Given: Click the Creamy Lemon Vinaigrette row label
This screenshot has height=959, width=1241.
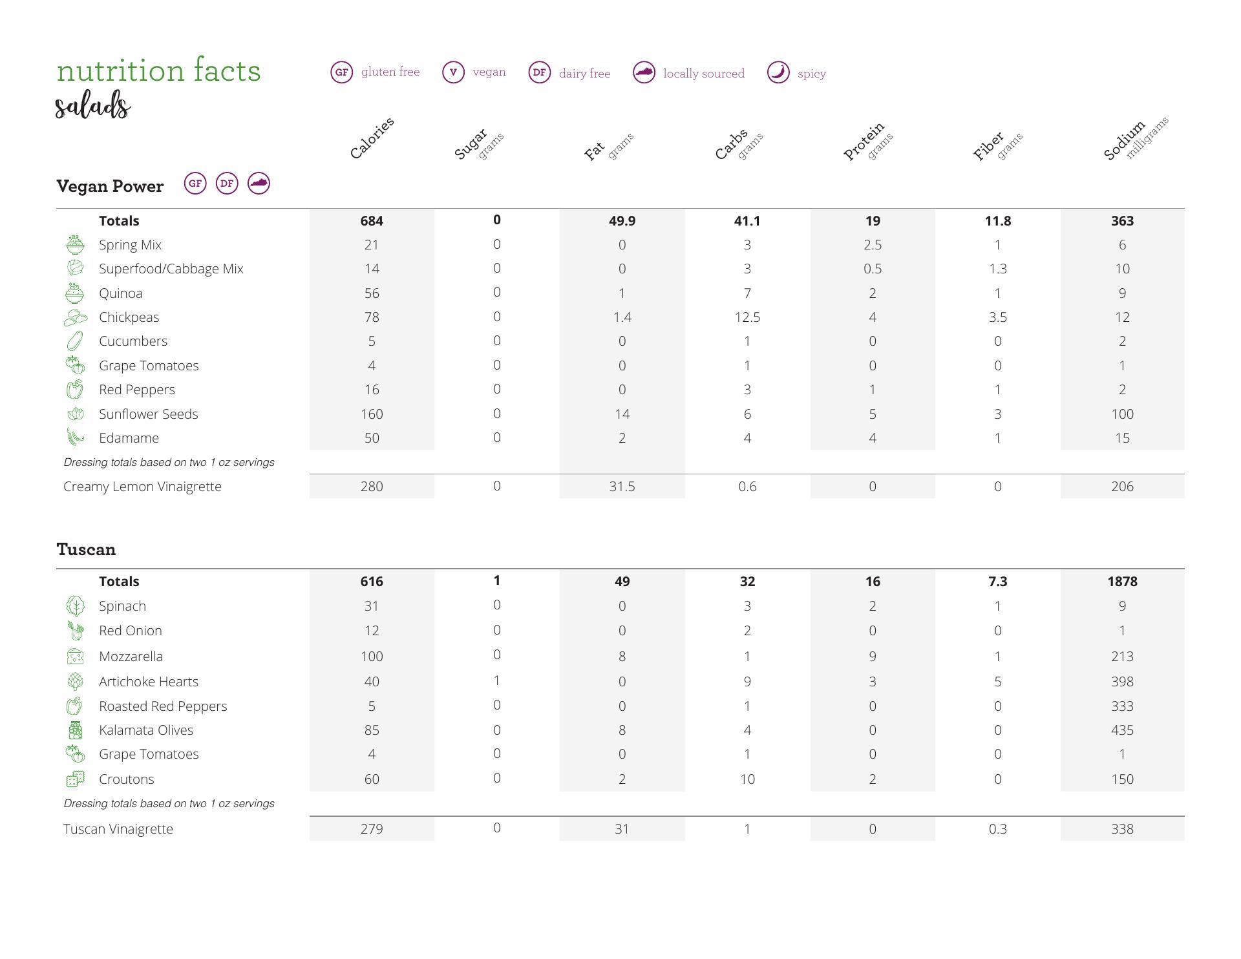Looking at the screenshot, I should [x=142, y=487].
